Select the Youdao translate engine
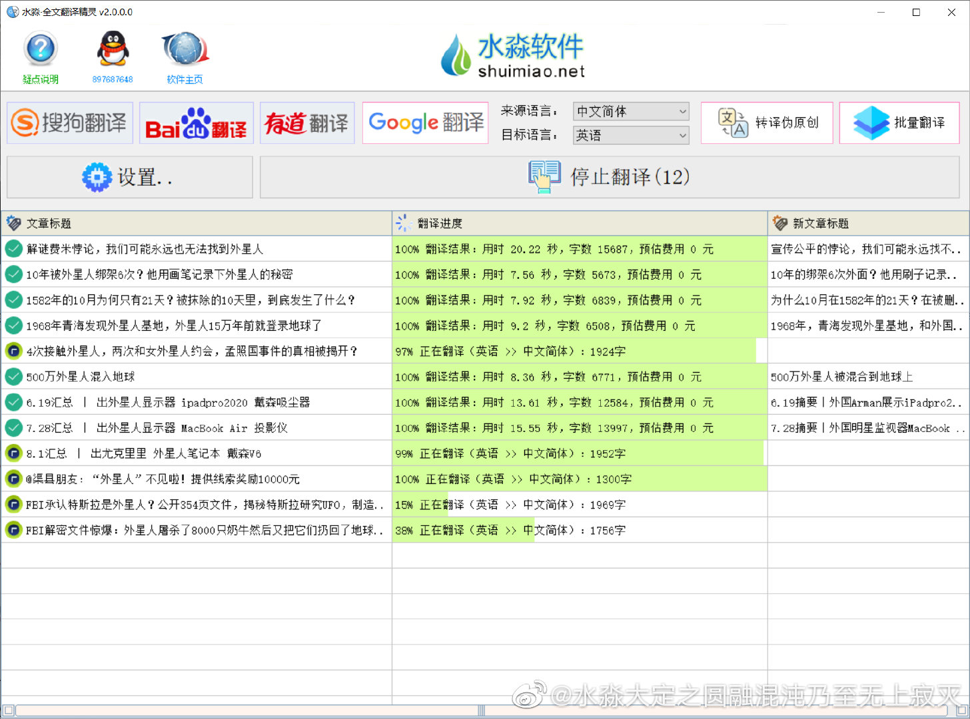Screen dimensions: 970x719 coord(307,123)
